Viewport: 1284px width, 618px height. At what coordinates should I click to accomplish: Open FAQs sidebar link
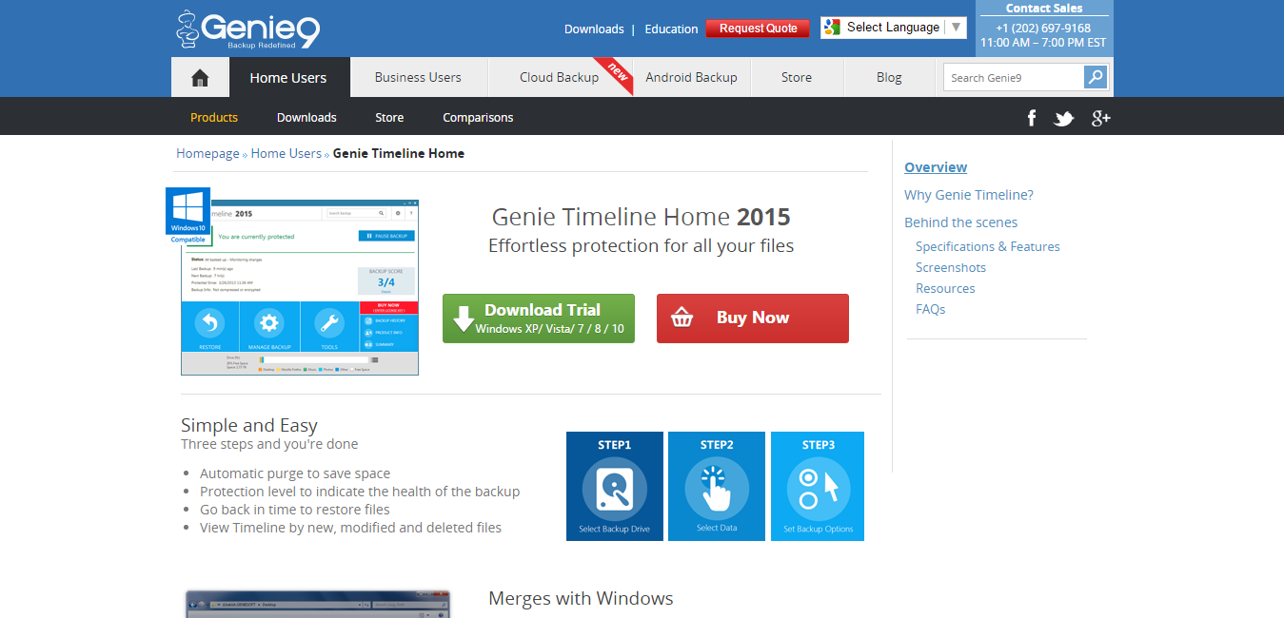931,309
